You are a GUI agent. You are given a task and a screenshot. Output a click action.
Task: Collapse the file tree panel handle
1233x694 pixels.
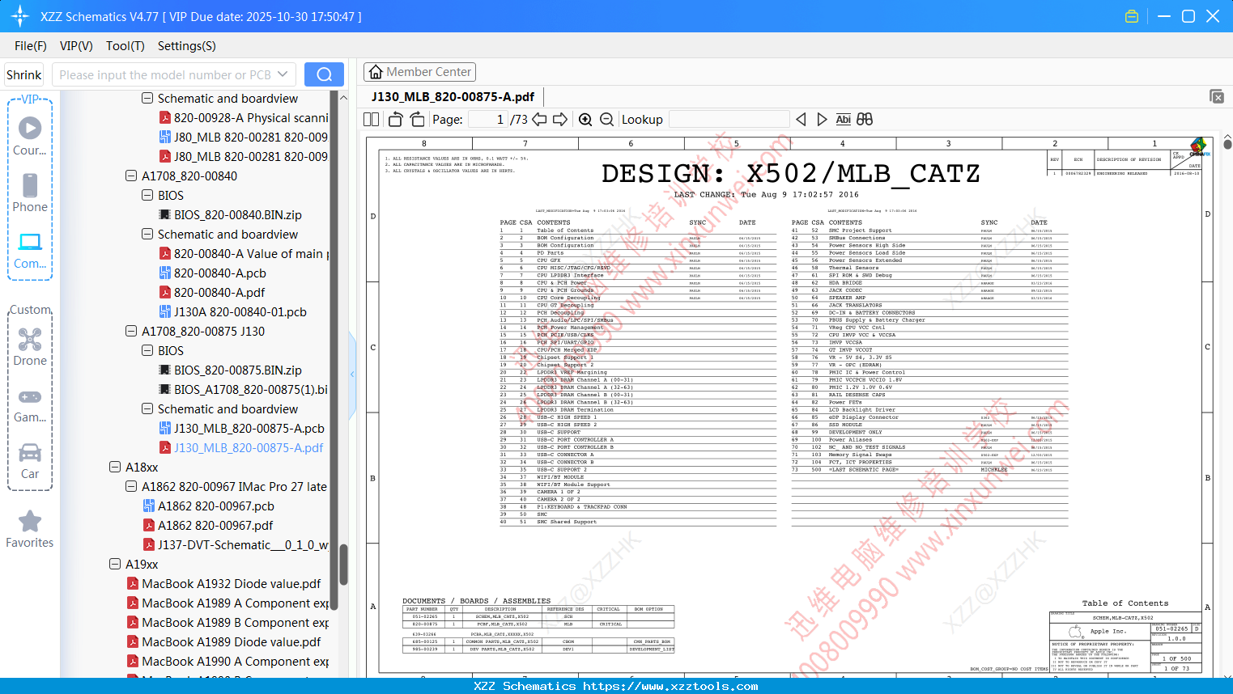point(352,374)
